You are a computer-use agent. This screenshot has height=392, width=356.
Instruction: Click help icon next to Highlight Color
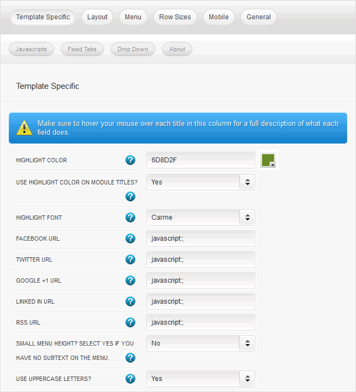click(130, 160)
